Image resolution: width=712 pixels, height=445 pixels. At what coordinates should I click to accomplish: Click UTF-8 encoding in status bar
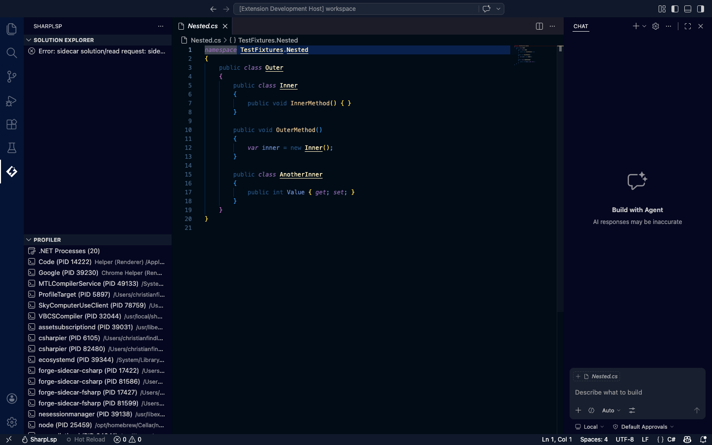click(x=624, y=439)
